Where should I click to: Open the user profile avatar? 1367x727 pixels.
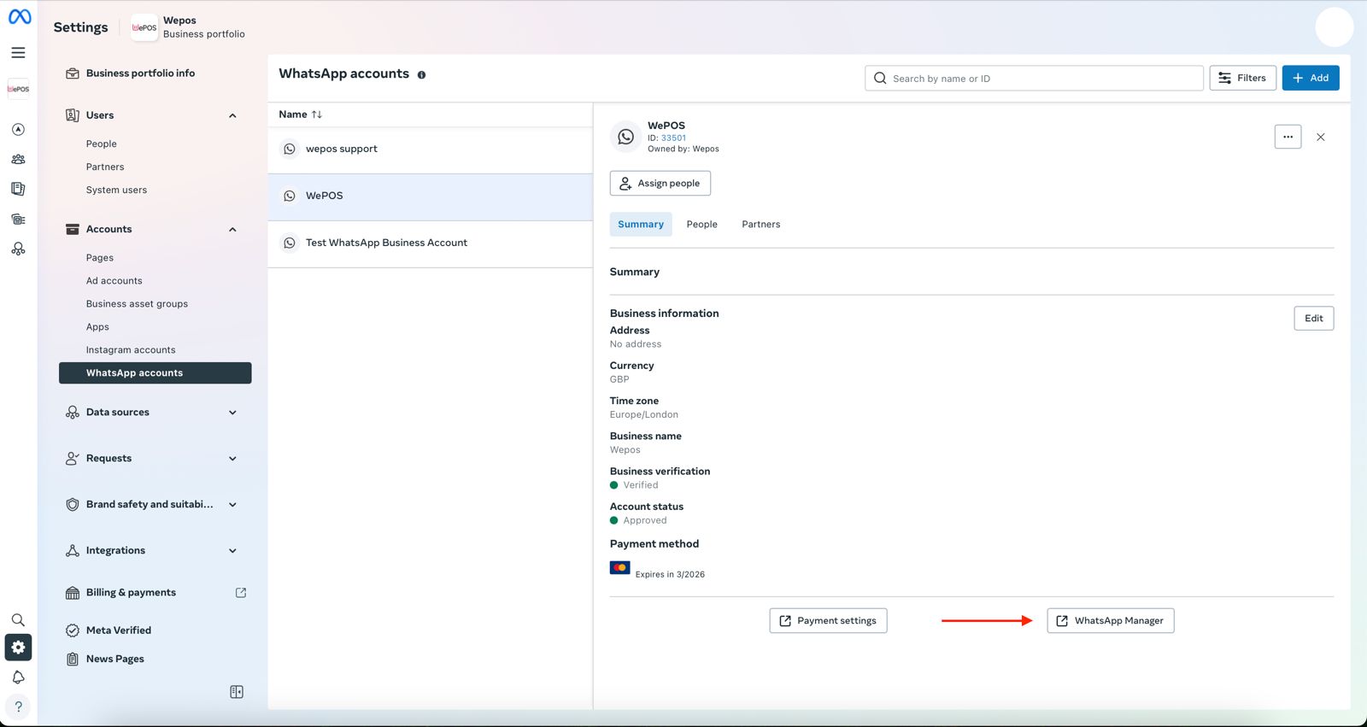coord(1334,26)
